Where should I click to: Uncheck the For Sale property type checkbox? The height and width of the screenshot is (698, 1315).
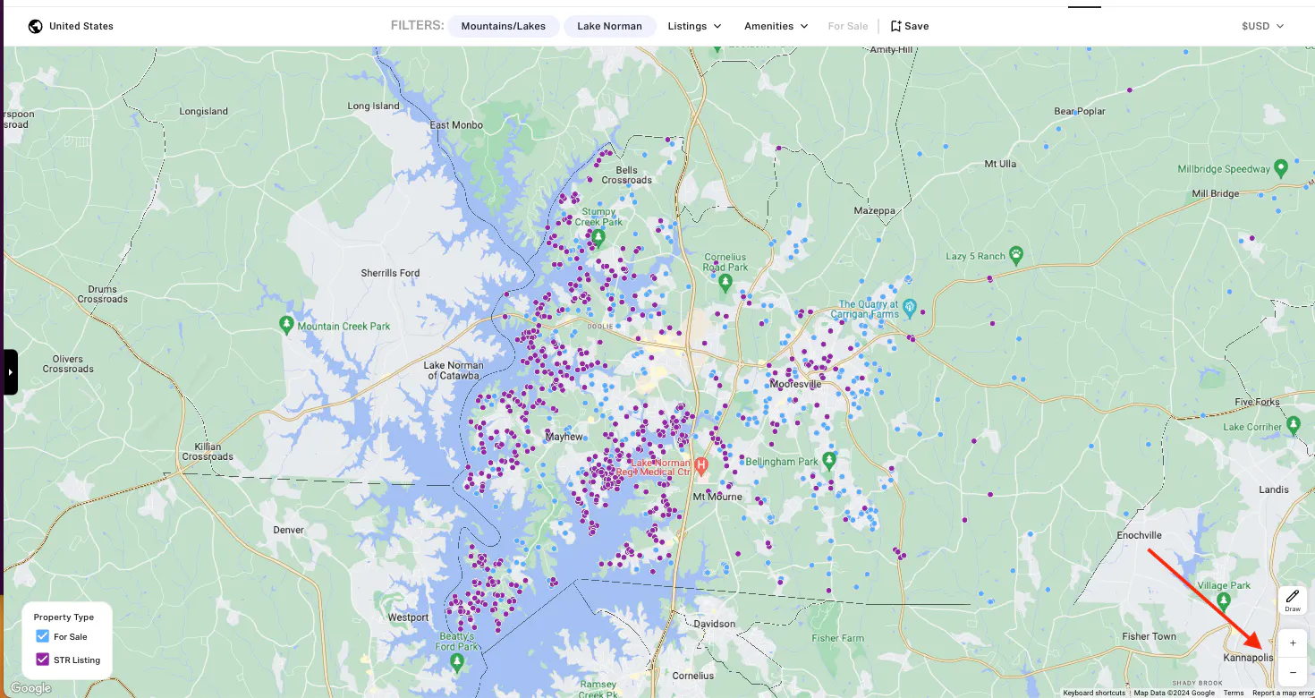pos(43,636)
